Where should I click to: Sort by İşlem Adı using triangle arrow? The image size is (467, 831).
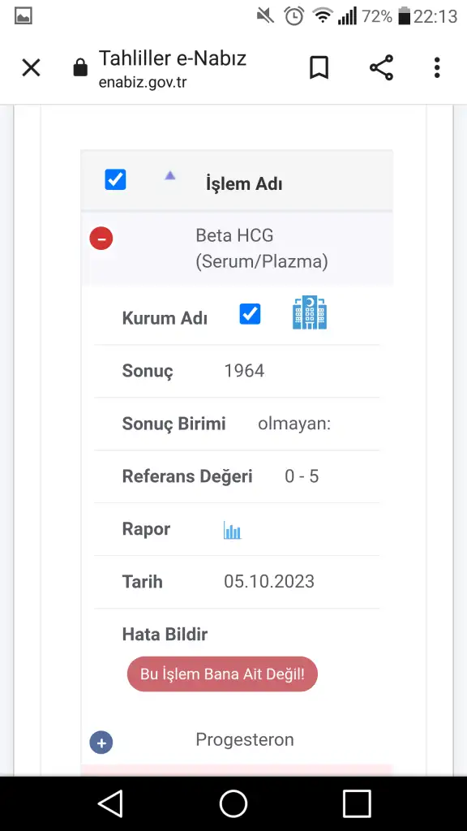click(170, 175)
